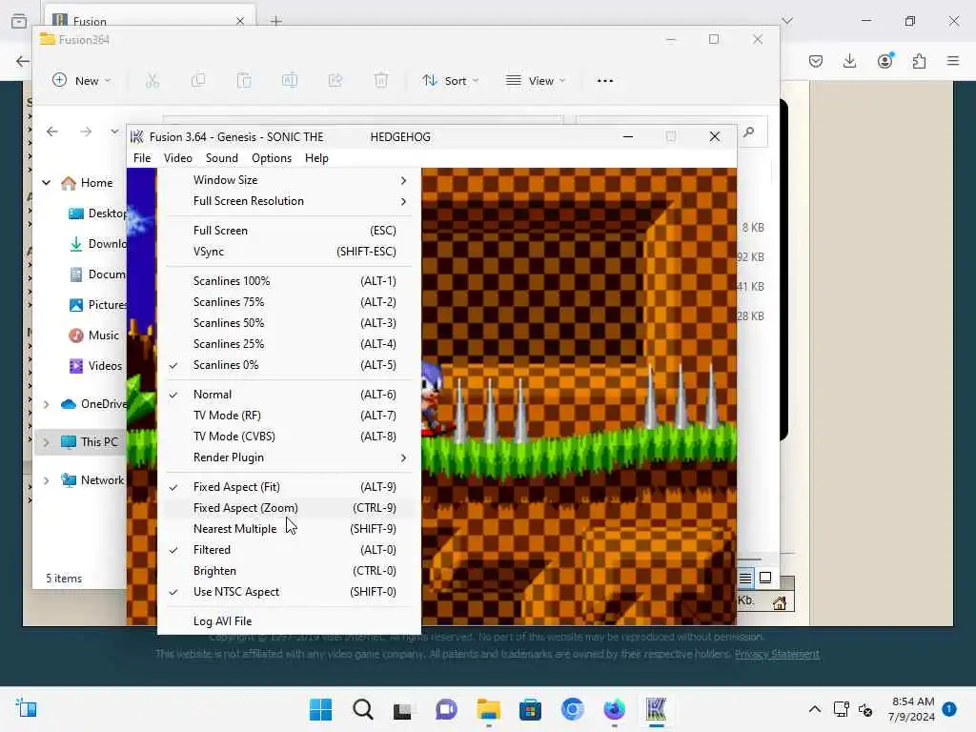Open the Options menu in Fusion
This screenshot has width=976, height=732.
[x=272, y=158]
